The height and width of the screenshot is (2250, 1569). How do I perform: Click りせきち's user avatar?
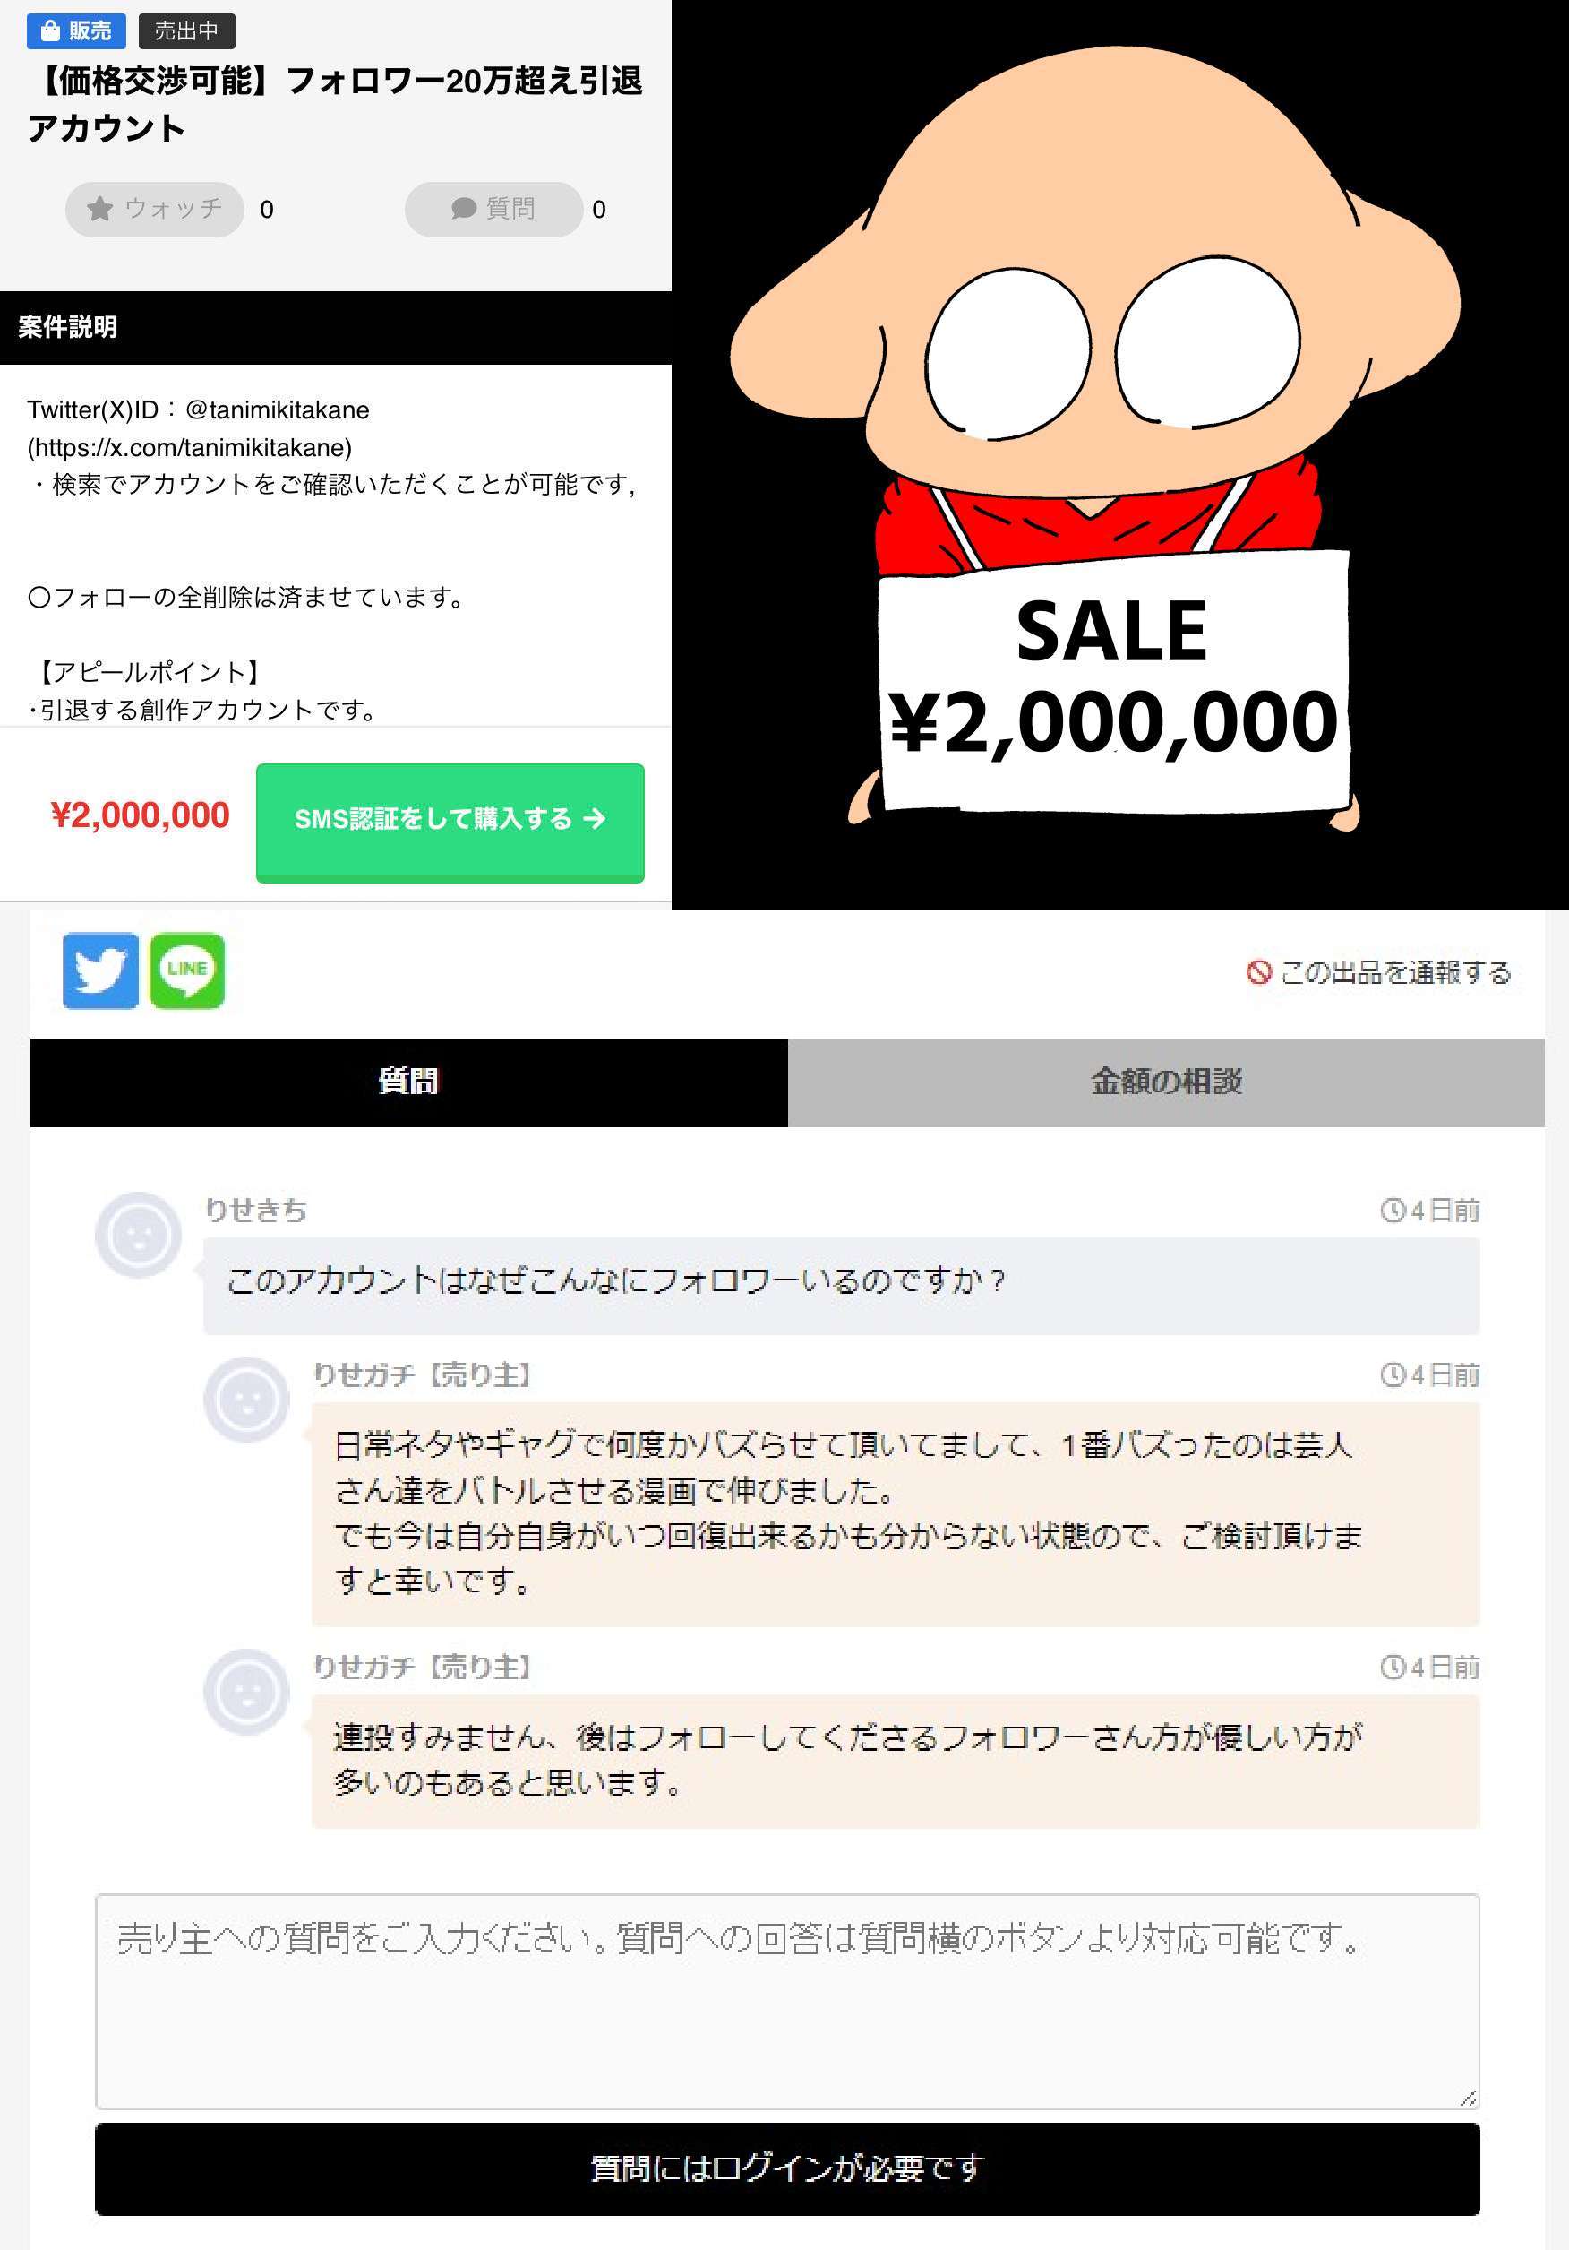138,1235
